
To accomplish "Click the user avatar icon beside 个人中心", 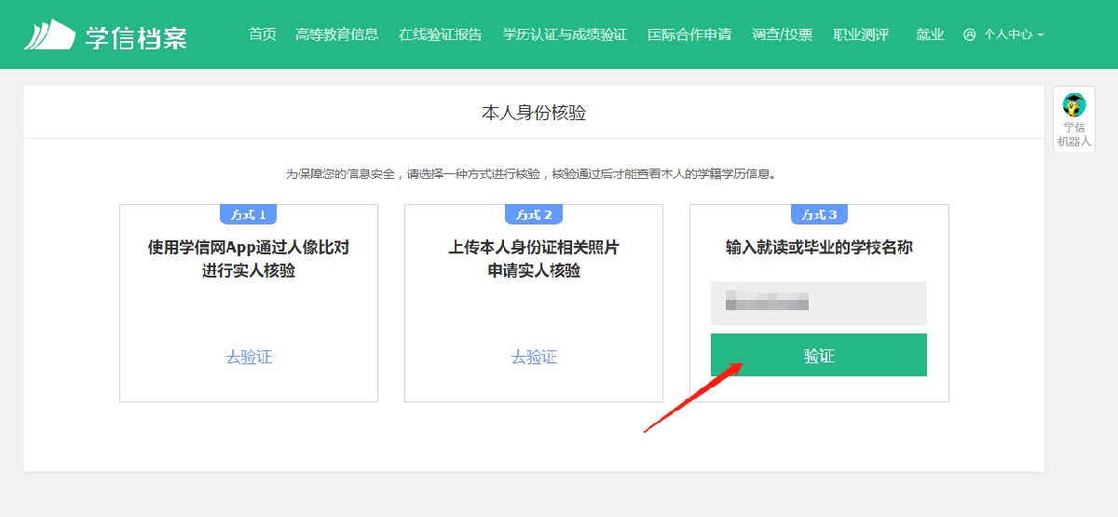I will [x=969, y=34].
